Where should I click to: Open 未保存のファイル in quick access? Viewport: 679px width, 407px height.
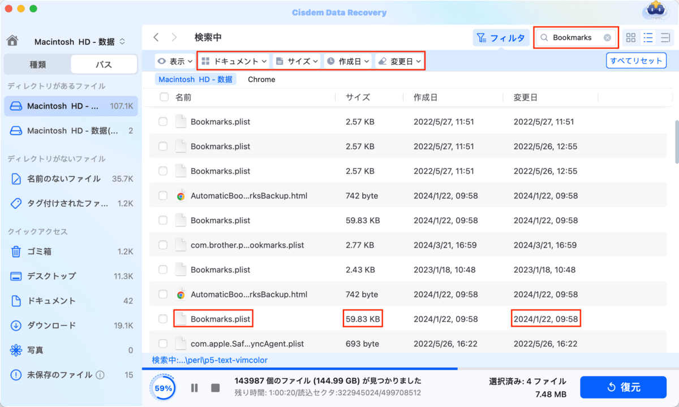[71, 375]
